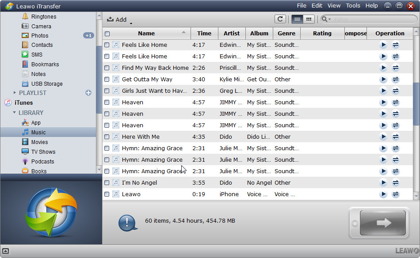
Task: Play the Get Outta My Way track
Action: pyautogui.click(x=383, y=80)
